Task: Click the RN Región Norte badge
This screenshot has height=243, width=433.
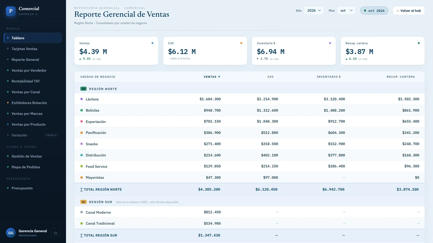Action: (83, 89)
